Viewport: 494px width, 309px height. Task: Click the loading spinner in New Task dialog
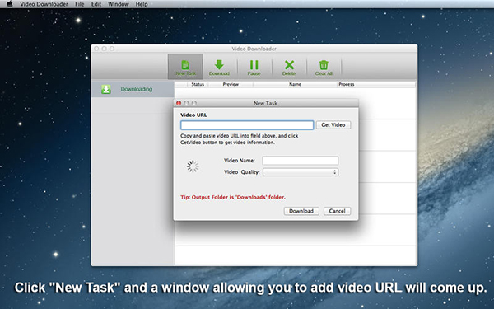tap(193, 166)
